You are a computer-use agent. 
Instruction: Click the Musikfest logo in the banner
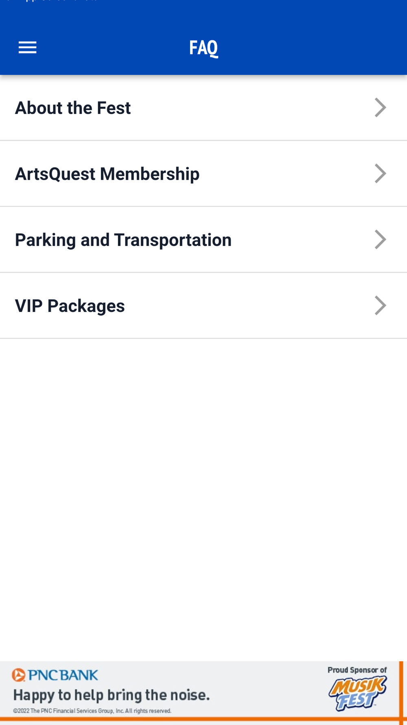point(357,694)
